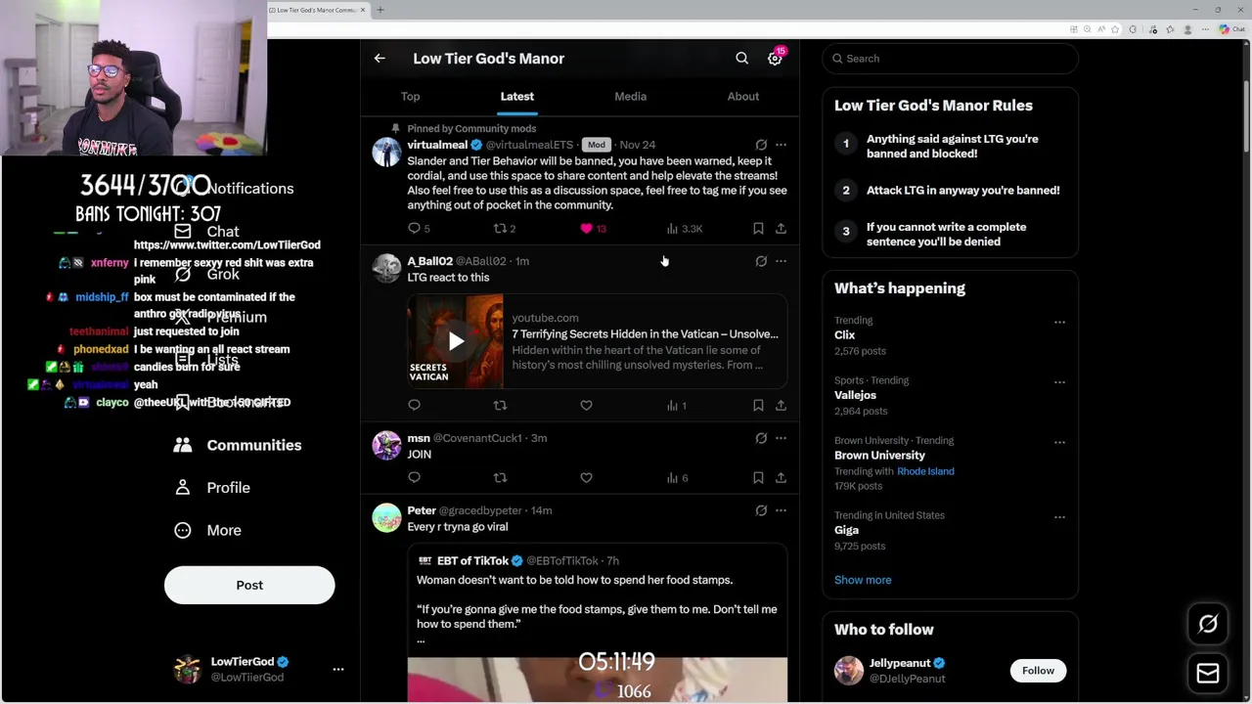Open more options for Vallejos trend
This screenshot has height=704, width=1252.
click(x=1059, y=382)
